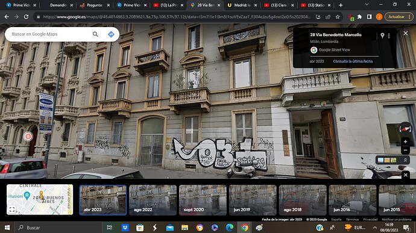
Task: Open directions with the blue diamond icon
Action: pyautogui.click(x=111, y=34)
